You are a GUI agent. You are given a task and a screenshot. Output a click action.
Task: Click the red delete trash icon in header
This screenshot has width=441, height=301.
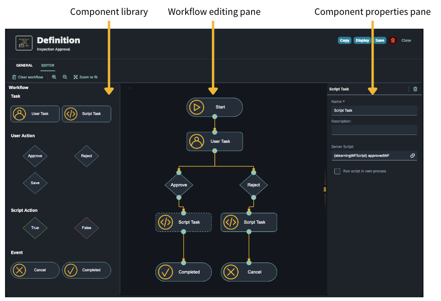[x=393, y=40]
